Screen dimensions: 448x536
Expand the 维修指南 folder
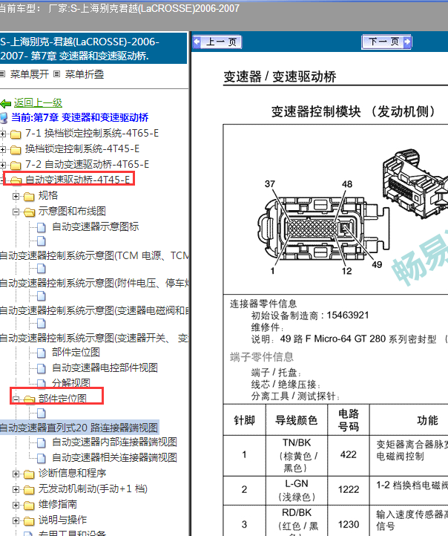click(x=16, y=506)
